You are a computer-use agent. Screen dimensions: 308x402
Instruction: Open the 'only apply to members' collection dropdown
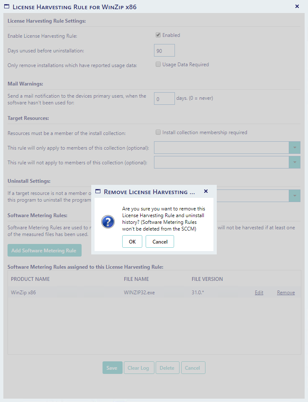295,148
